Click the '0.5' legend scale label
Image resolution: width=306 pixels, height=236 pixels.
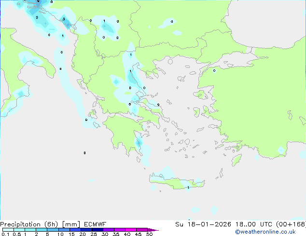17,234
